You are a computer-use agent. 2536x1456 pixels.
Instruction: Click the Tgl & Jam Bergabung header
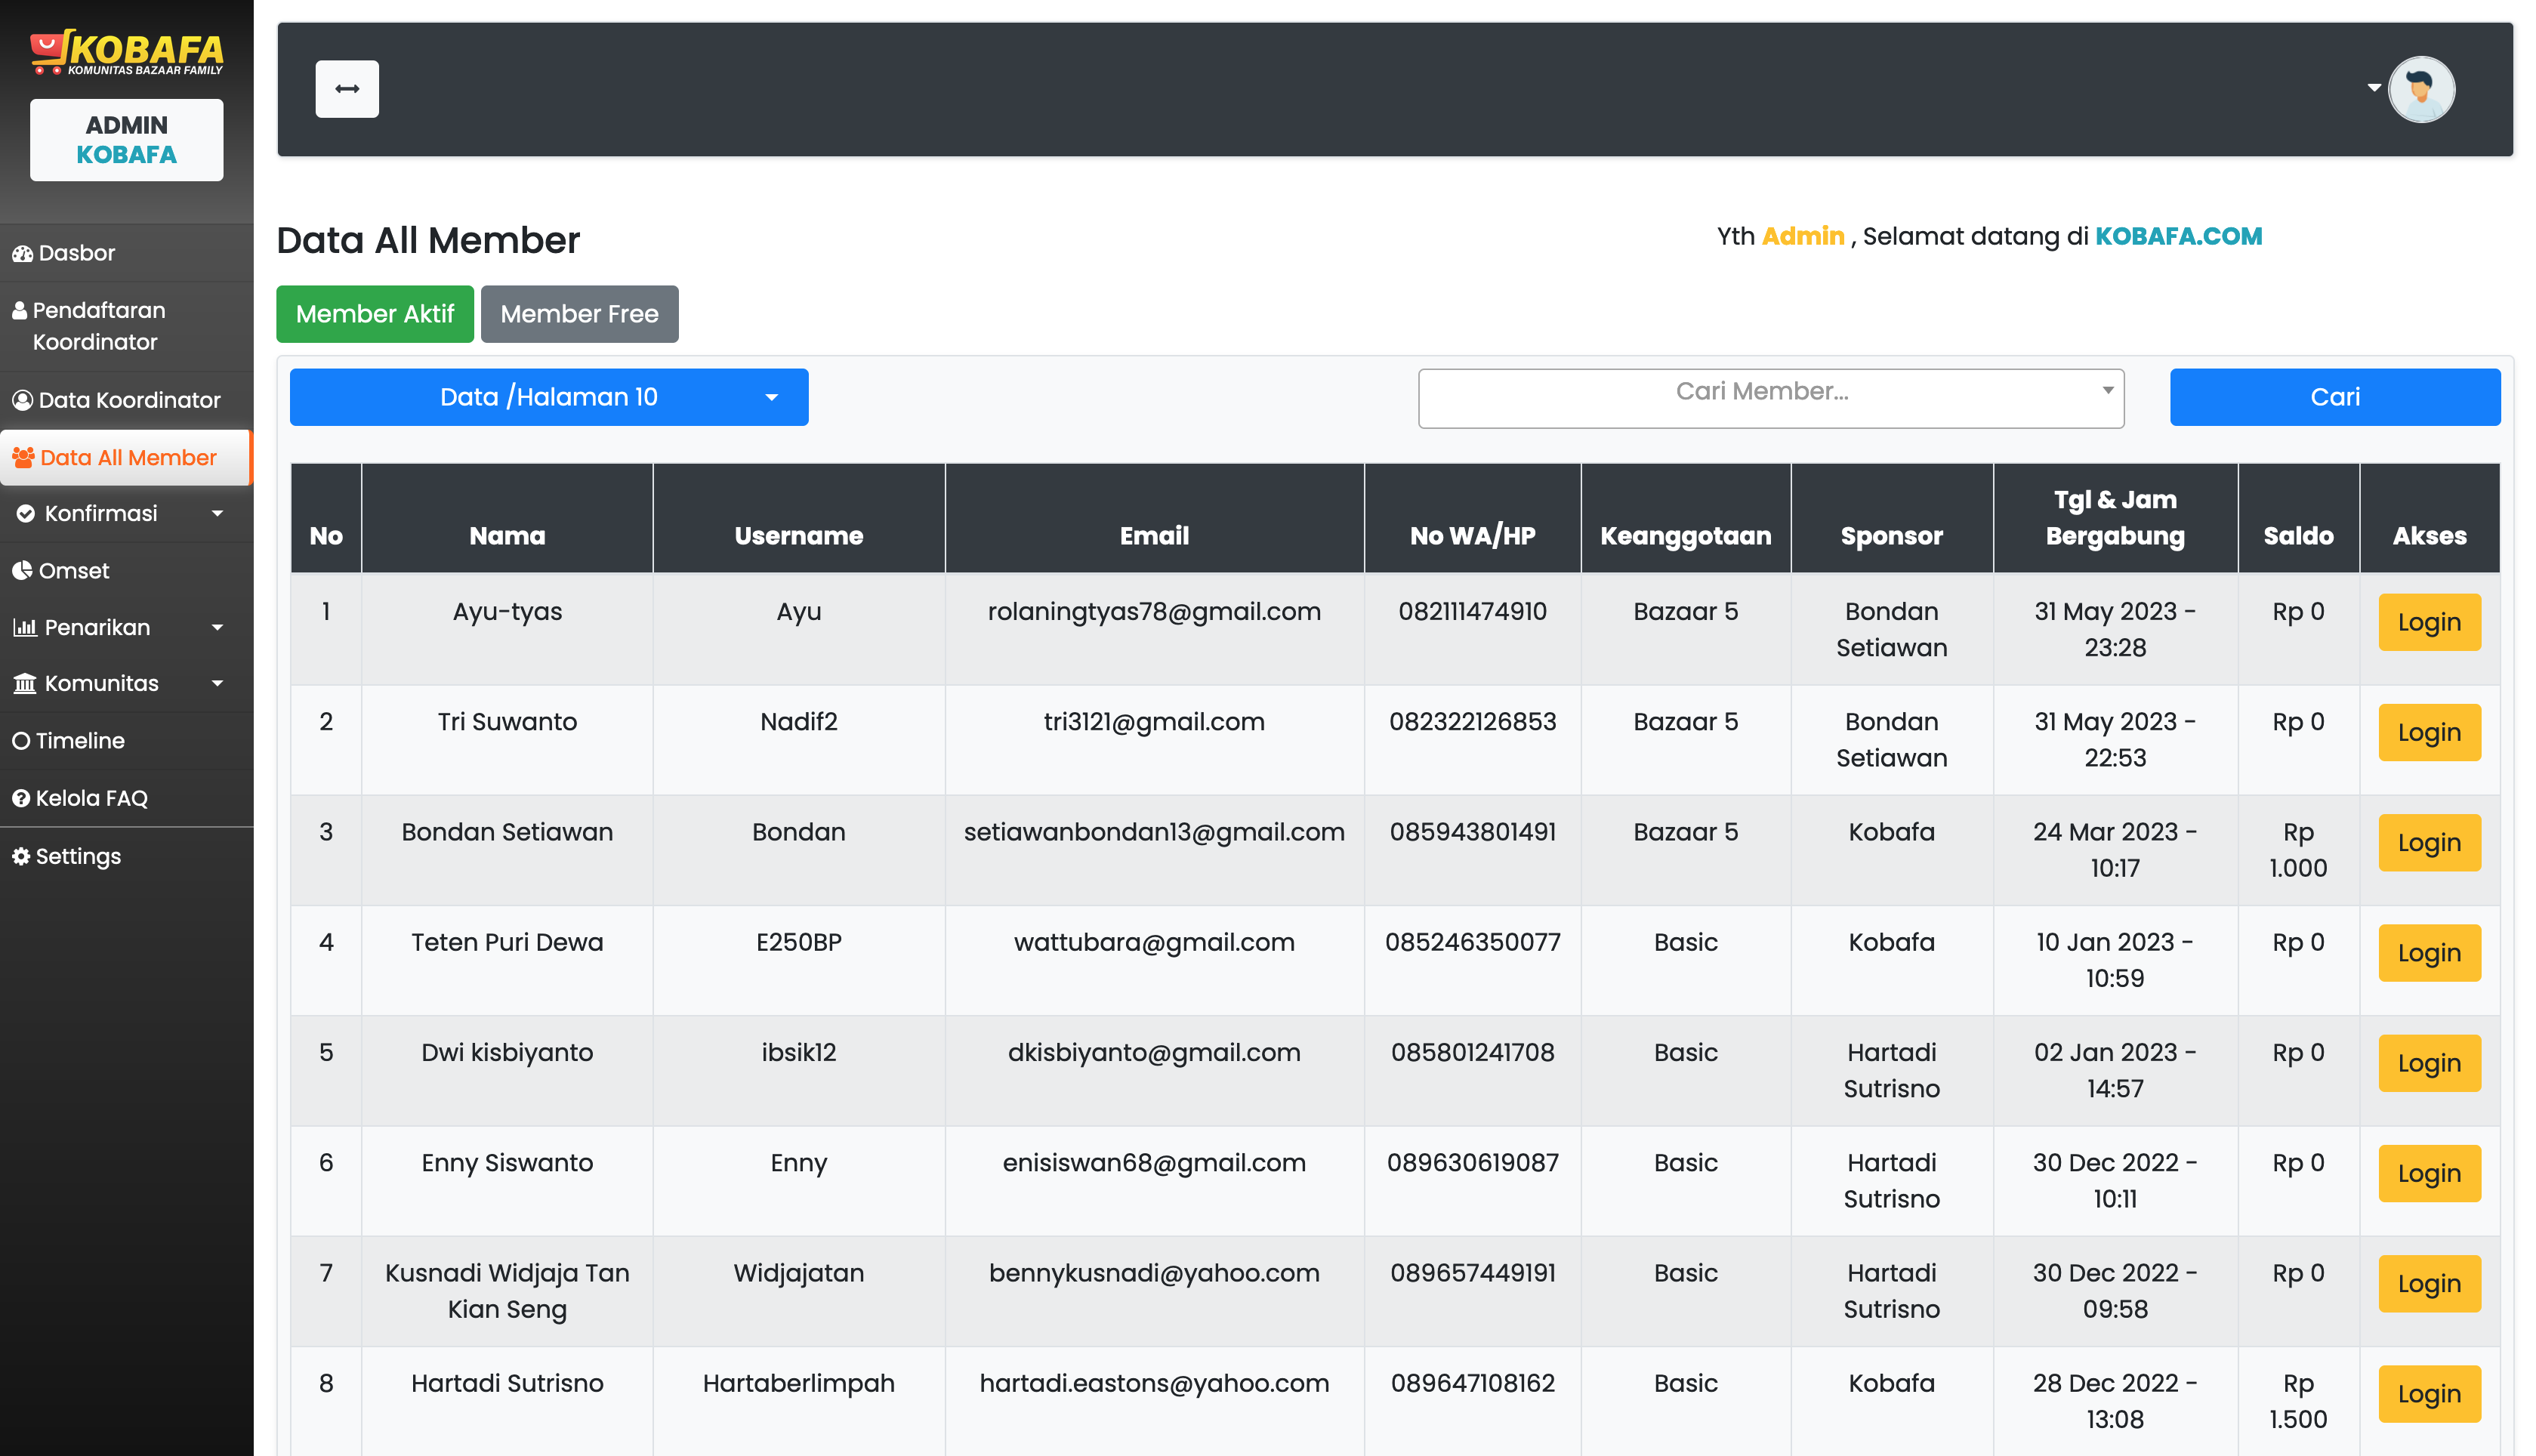coord(2115,518)
